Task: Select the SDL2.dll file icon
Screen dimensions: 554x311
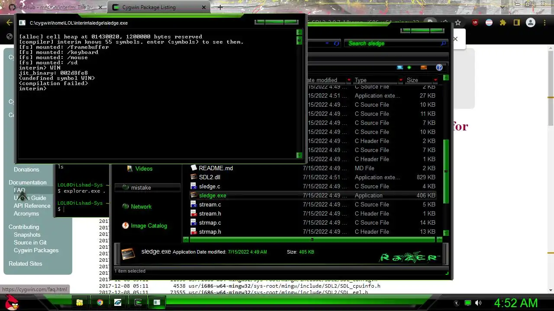Action: [x=193, y=177]
